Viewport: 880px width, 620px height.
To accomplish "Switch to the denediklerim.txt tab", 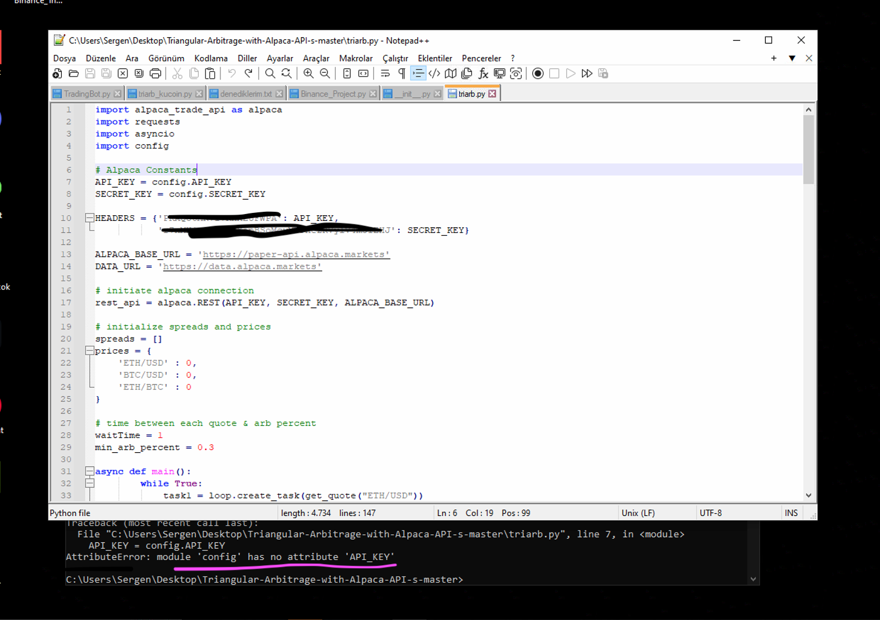I will (246, 94).
